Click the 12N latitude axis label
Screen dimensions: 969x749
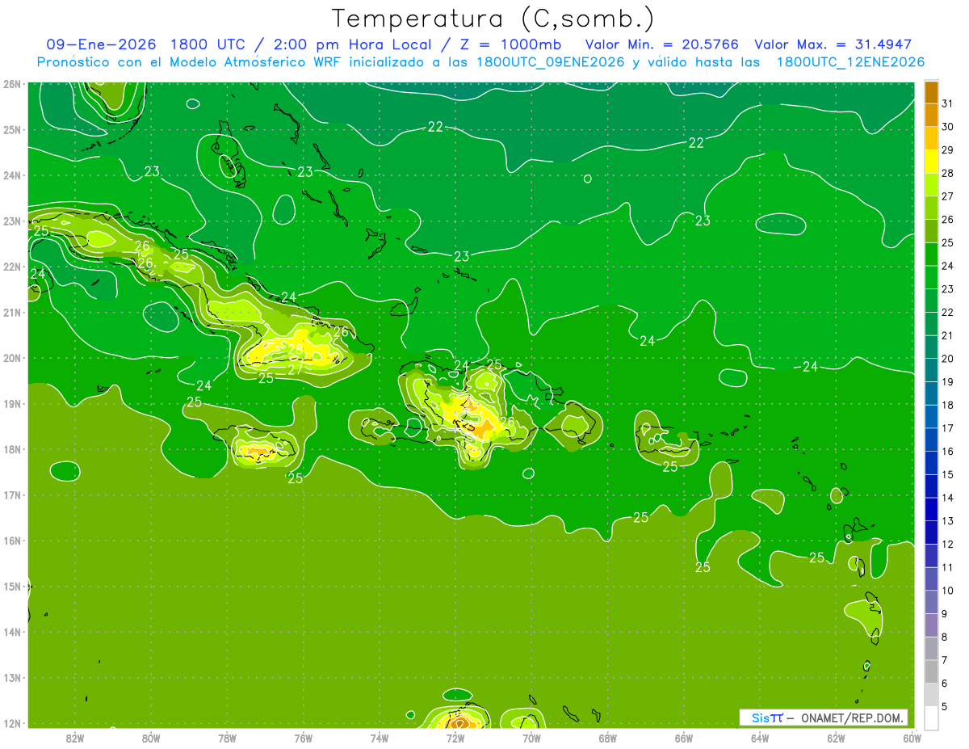(11, 723)
